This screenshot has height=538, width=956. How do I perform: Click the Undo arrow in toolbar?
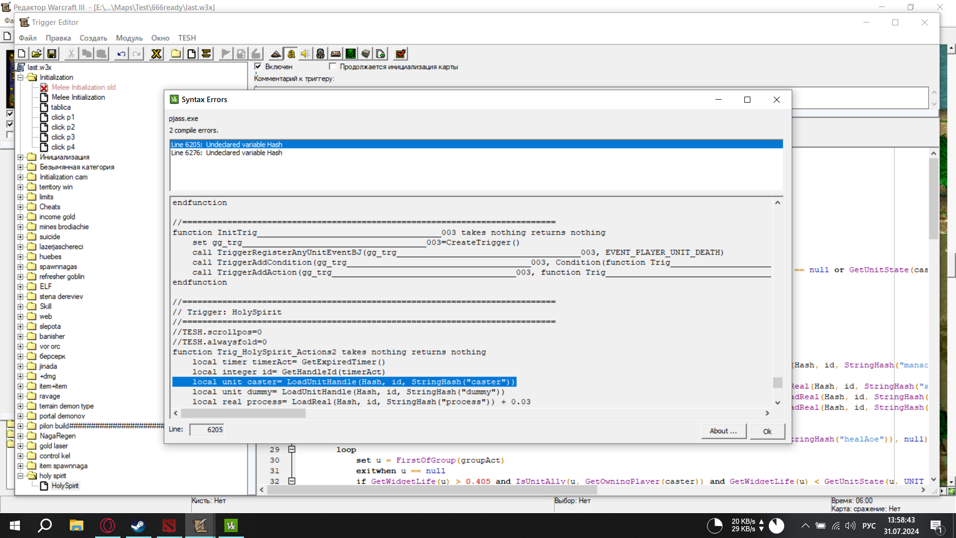(121, 54)
